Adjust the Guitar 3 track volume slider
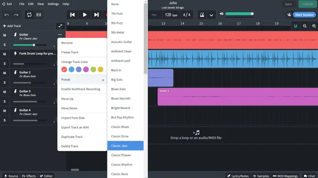 [30, 101]
